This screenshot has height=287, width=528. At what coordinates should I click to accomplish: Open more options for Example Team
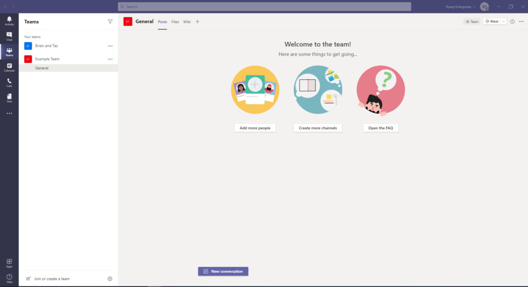click(x=110, y=59)
